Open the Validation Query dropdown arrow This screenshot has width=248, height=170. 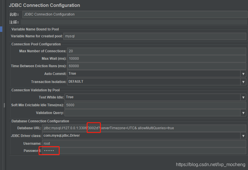point(243,113)
